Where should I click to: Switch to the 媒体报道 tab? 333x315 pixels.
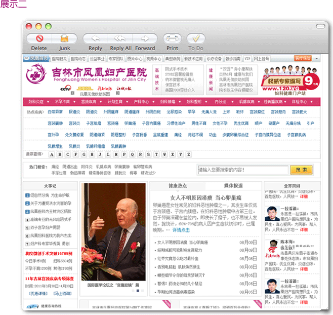(233, 186)
